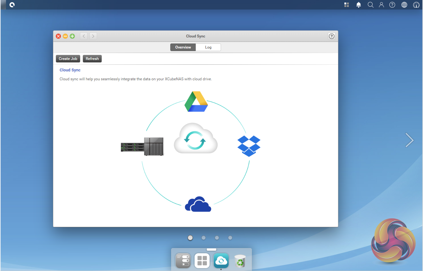Select the second desktop page dot
The image size is (423, 271).
204,238
